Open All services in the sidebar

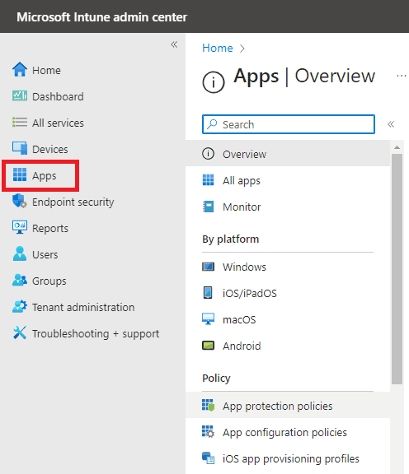pos(58,123)
